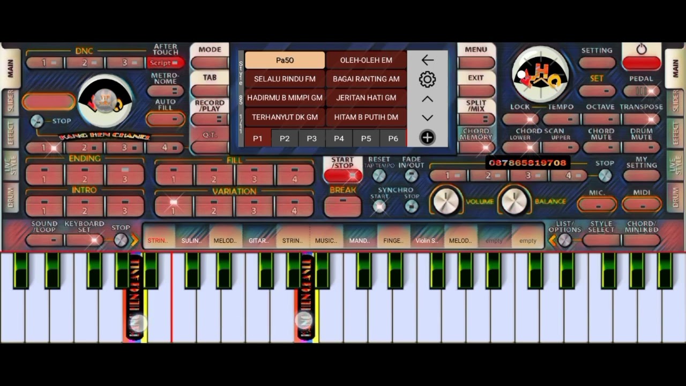The image size is (686, 386).
Task: Open the left SLIDER side tab
Action: click(x=10, y=102)
